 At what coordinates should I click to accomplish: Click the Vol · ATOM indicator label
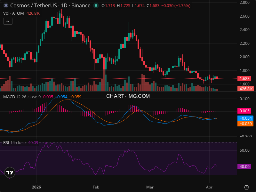click(13, 13)
